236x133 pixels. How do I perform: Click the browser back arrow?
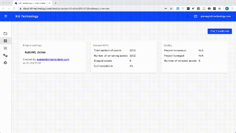coord(3,9)
